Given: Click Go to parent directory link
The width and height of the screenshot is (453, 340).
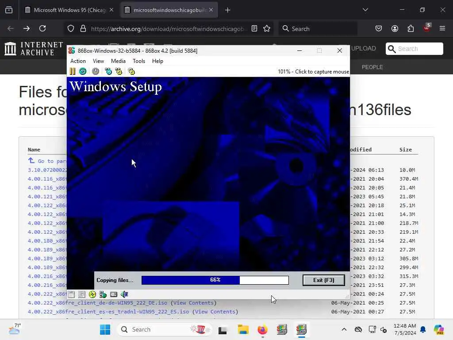Looking at the screenshot, I should tap(47, 161).
